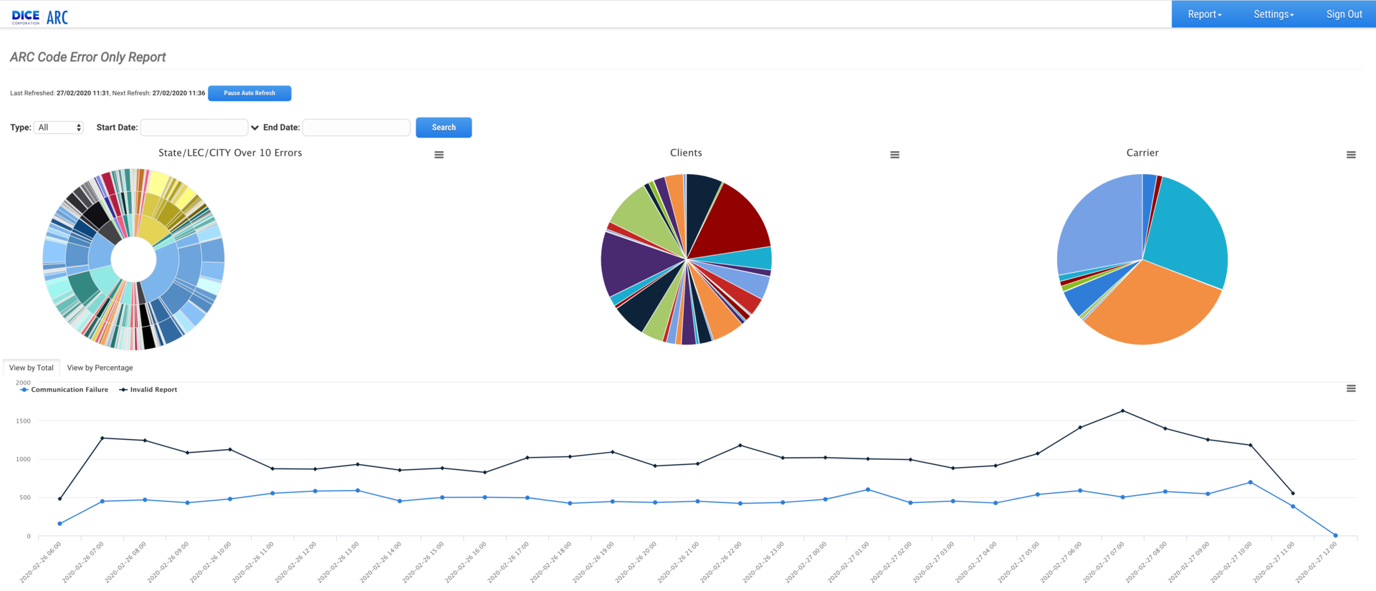Focus the End Date input field
The height and width of the screenshot is (591, 1376).
[x=356, y=128]
